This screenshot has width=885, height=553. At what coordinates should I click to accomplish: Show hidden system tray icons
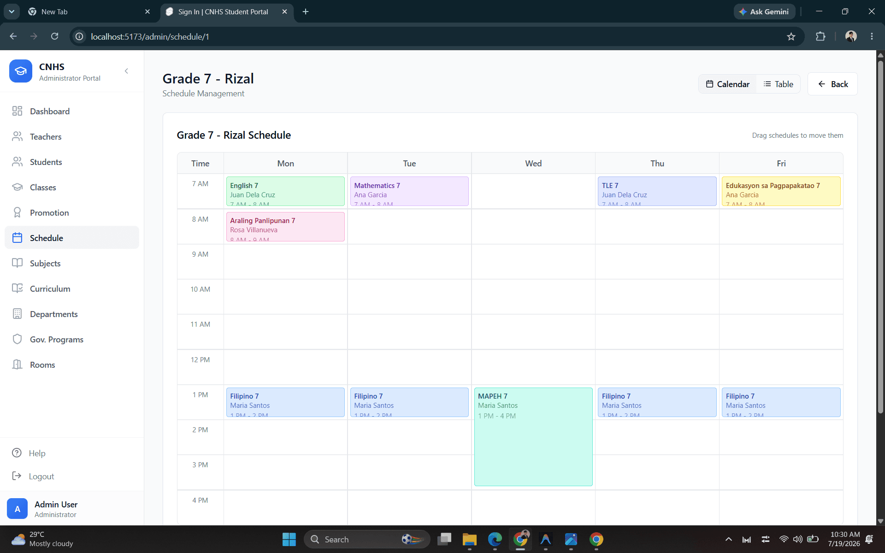[x=728, y=539]
